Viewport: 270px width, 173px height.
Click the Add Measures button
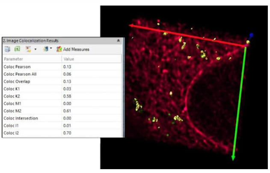[73, 49]
